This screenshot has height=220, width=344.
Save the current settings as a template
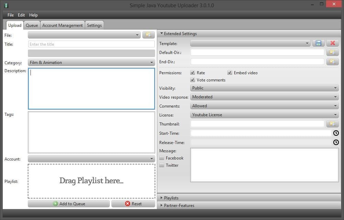(x=318, y=43)
